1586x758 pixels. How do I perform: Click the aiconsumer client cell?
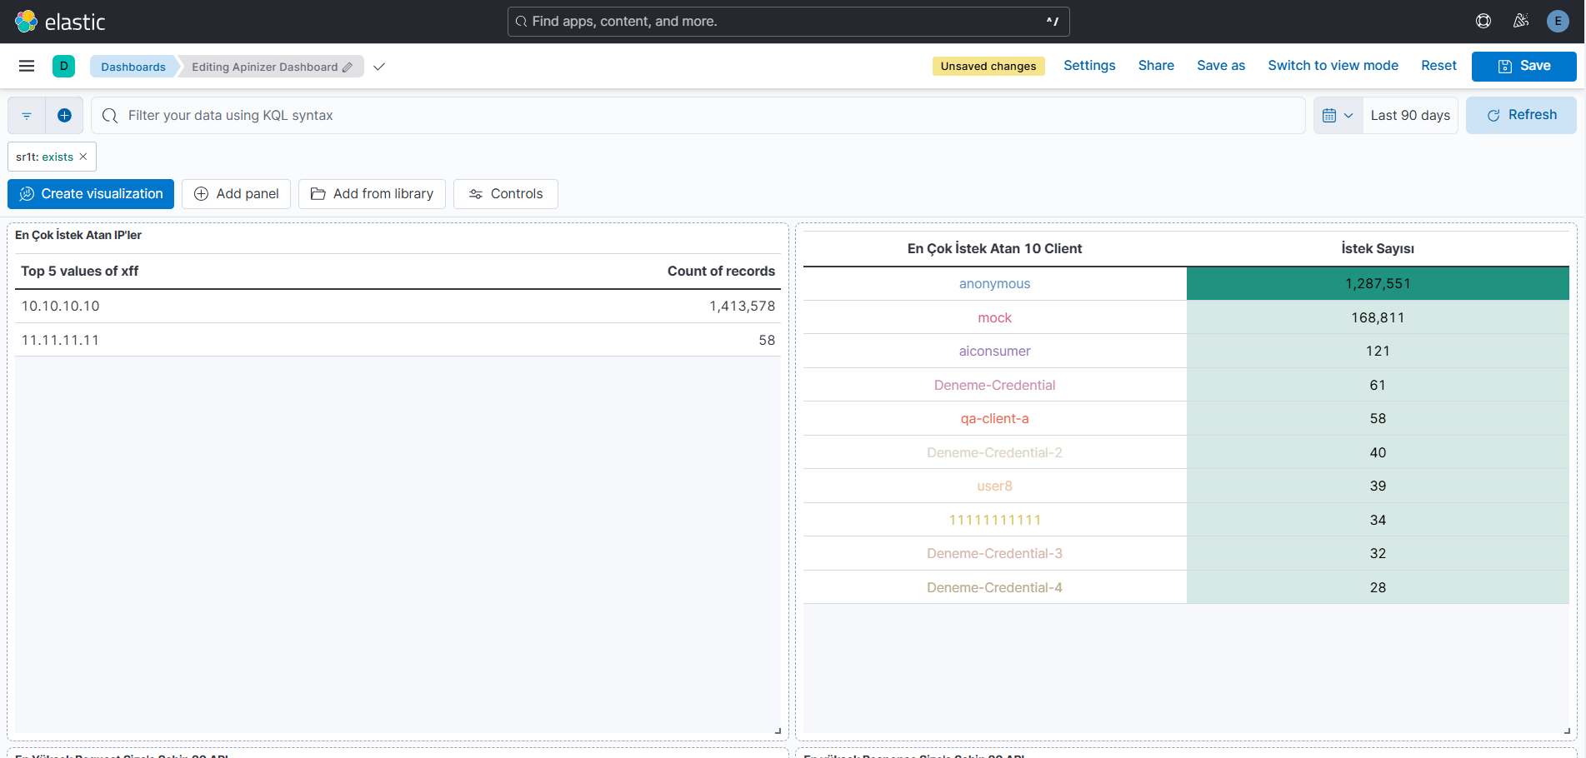994,352
